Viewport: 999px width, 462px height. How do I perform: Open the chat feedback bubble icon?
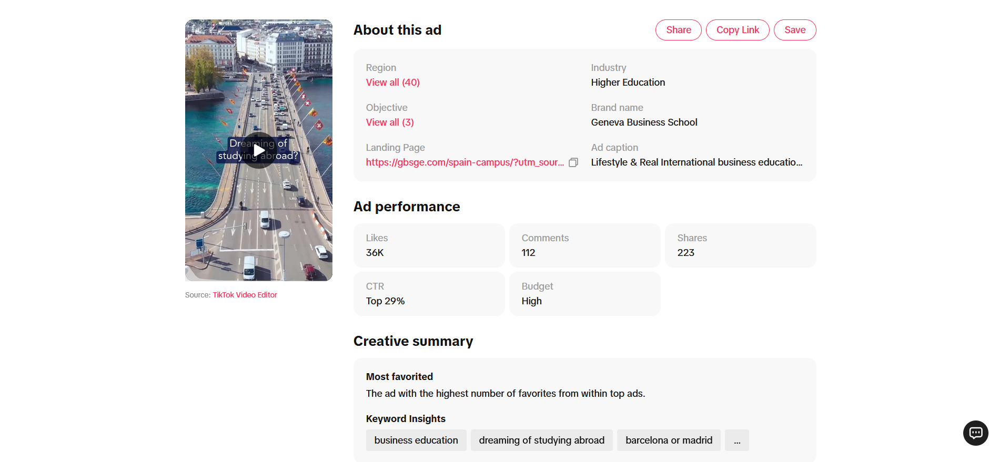[x=975, y=433]
